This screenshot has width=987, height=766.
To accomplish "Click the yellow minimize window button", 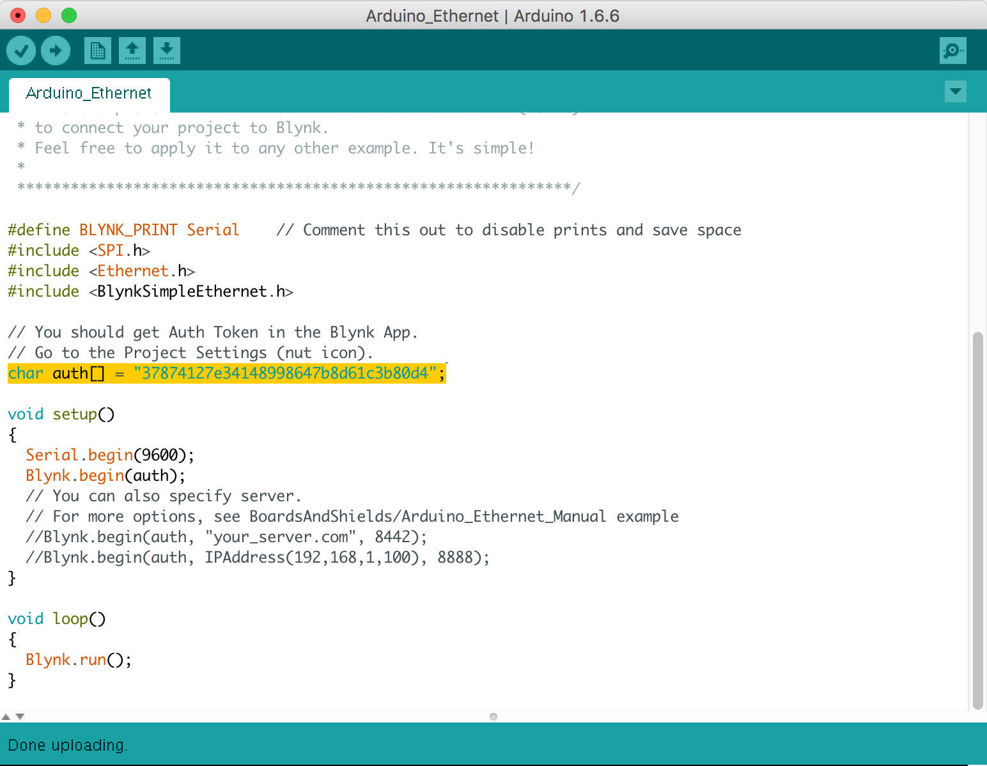I will [43, 15].
